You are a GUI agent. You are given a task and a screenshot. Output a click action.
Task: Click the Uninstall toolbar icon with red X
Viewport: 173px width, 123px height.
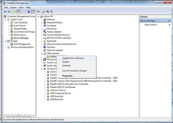[48, 12]
